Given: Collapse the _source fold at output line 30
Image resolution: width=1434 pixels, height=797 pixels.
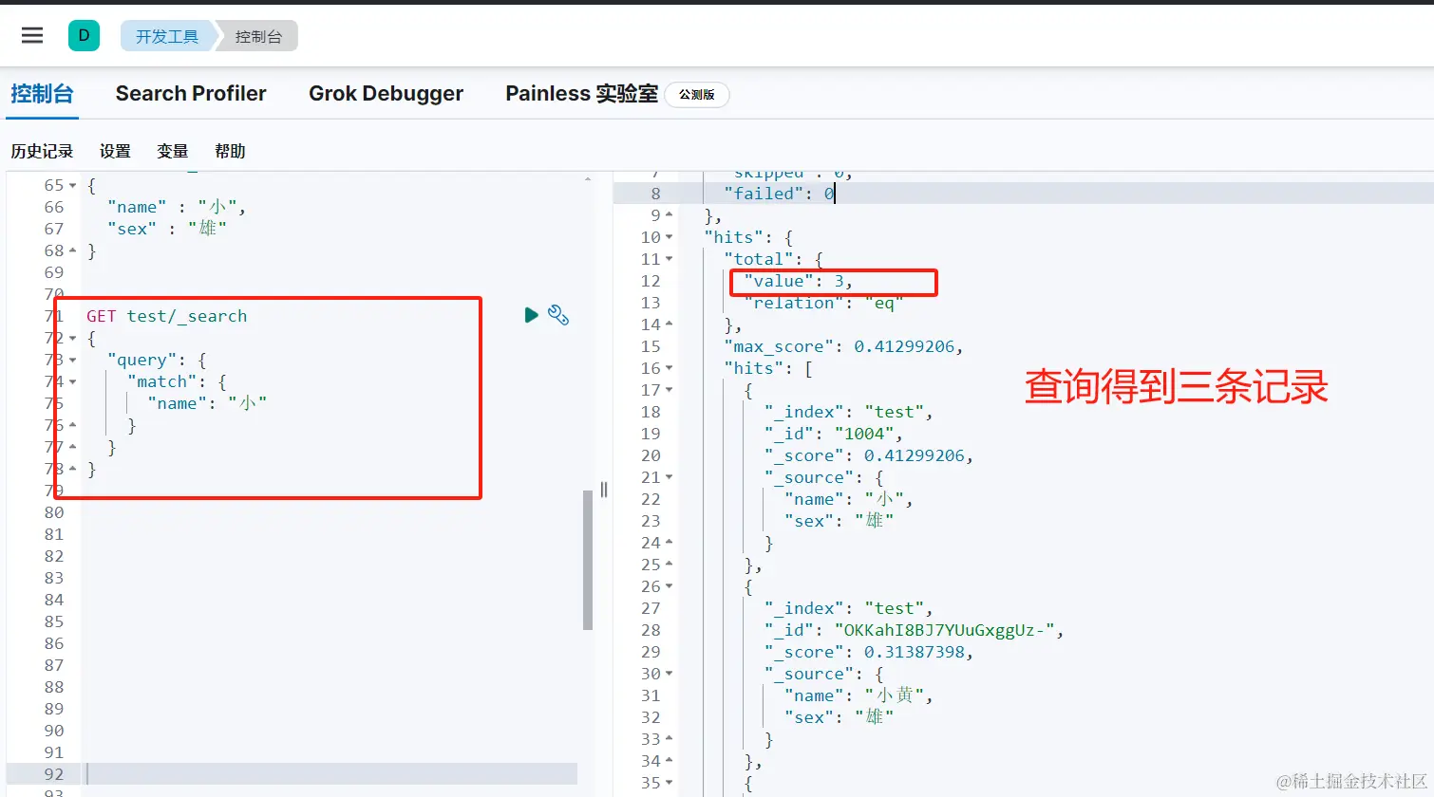Looking at the screenshot, I should (x=669, y=674).
